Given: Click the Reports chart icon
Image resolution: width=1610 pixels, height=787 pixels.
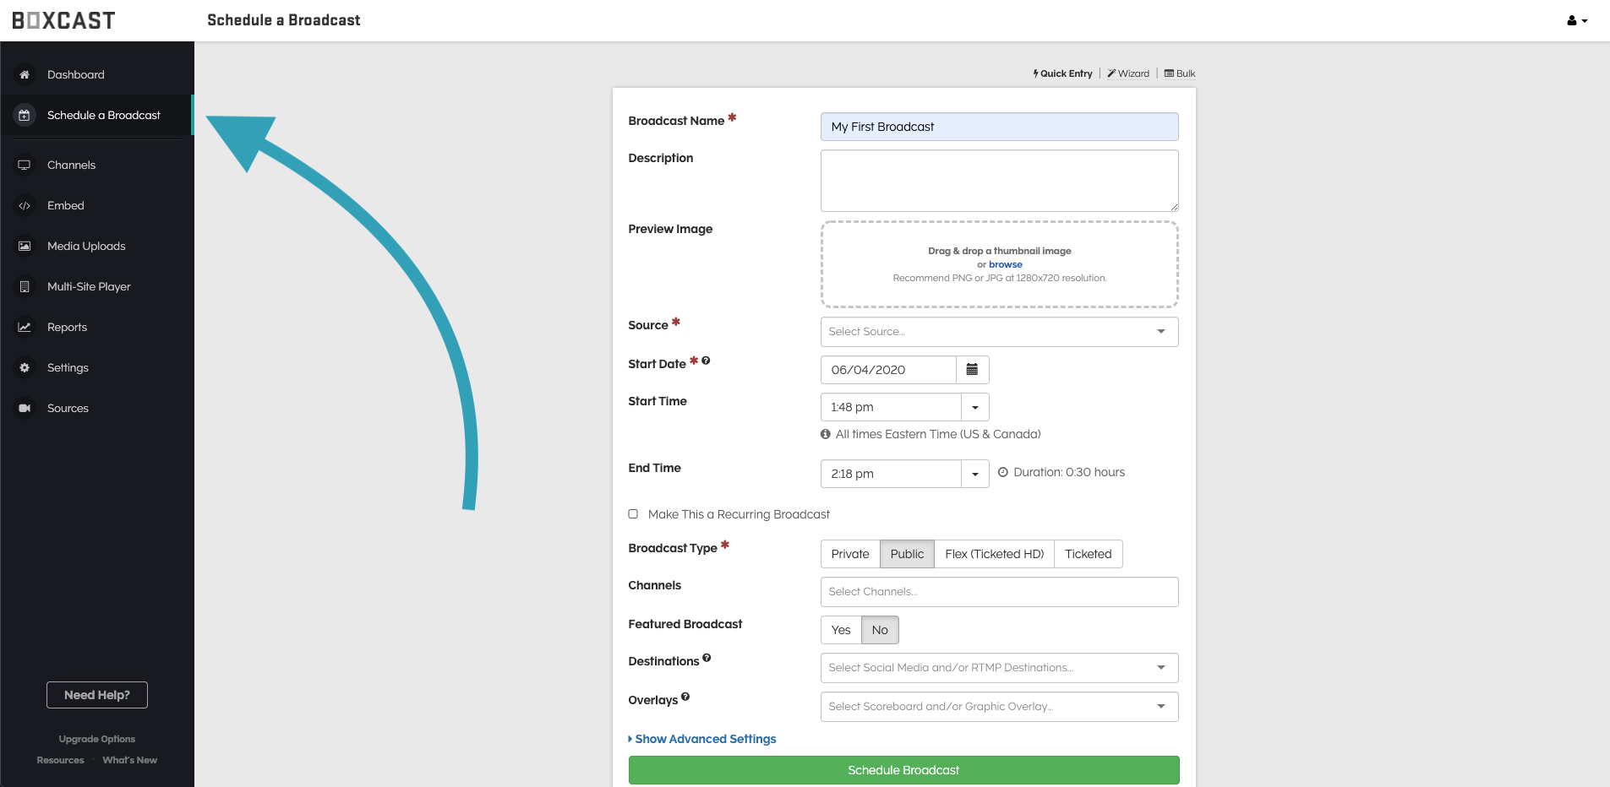Looking at the screenshot, I should pos(25,328).
